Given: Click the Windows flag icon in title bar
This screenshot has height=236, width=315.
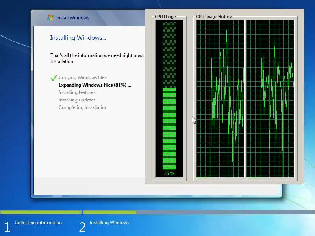Looking at the screenshot, I should point(50,17).
